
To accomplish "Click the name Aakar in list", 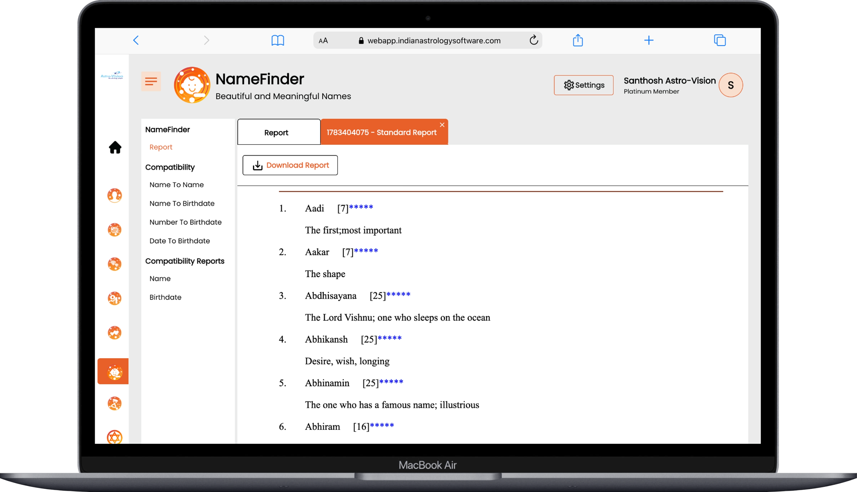I will pos(317,252).
